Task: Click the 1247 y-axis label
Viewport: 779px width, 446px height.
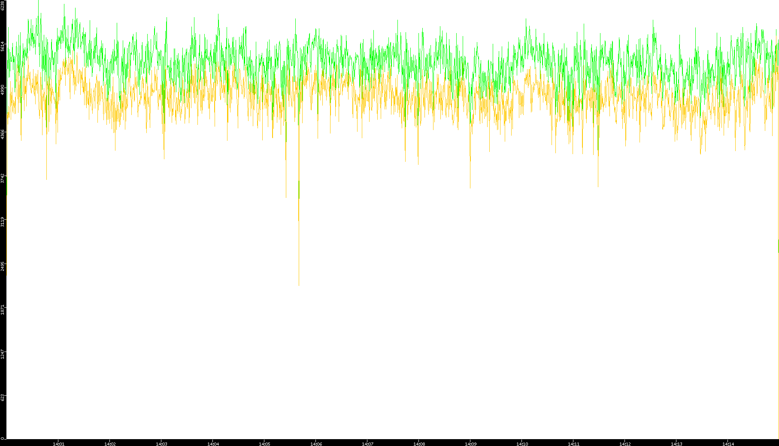Action: (x=3, y=354)
